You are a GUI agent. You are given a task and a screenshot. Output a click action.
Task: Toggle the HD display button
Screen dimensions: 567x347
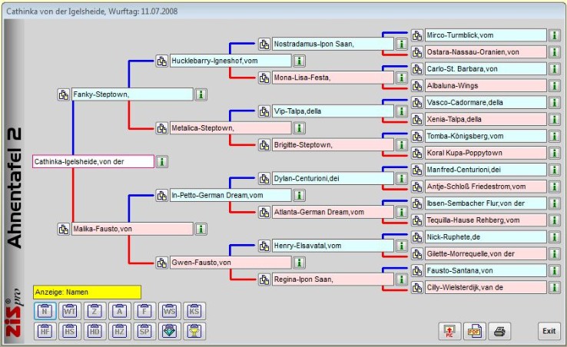[x=94, y=331]
